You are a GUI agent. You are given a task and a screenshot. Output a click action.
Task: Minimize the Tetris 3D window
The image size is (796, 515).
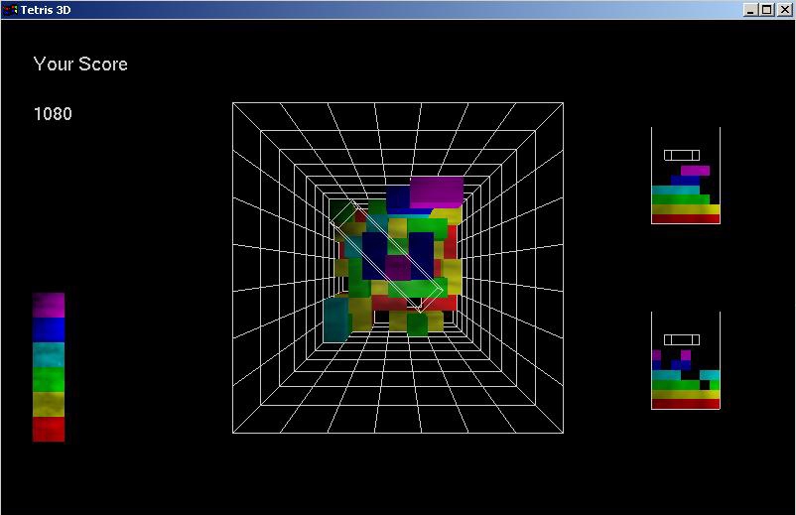pos(750,9)
